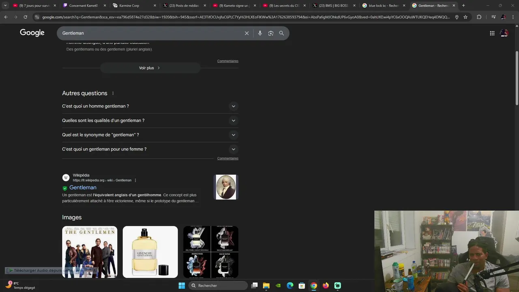Click the green shield icon before Gentleman
The image size is (519, 292).
pos(64,188)
